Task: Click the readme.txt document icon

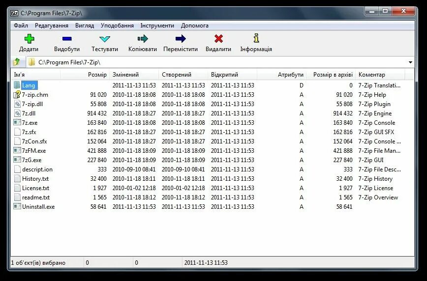Action: click(17, 197)
